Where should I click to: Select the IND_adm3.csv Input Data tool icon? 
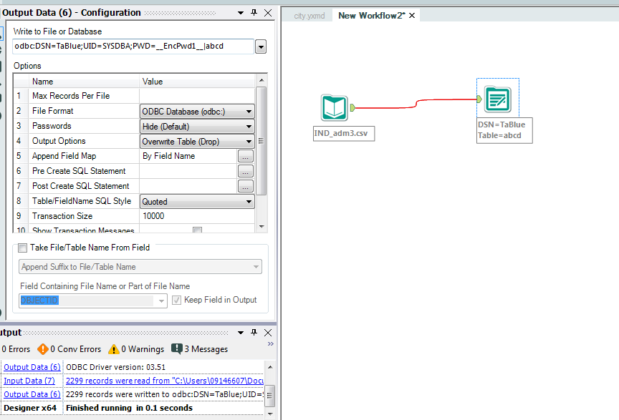(x=334, y=107)
